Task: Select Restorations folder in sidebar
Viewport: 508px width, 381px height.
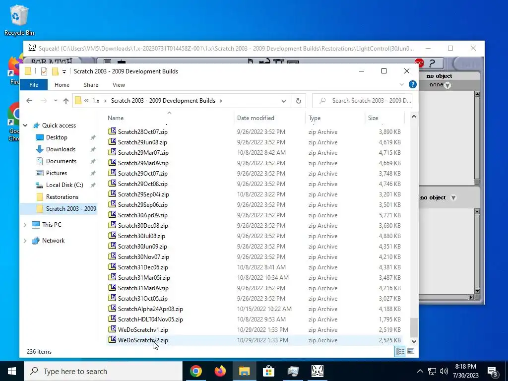Action: click(62, 197)
